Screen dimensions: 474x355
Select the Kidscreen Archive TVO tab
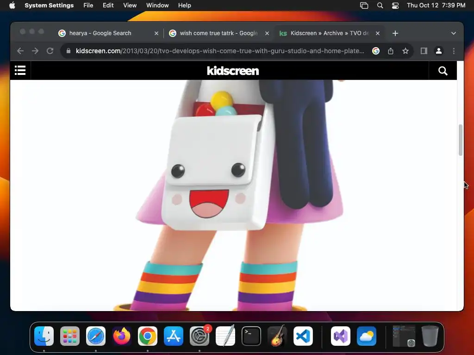(330, 33)
